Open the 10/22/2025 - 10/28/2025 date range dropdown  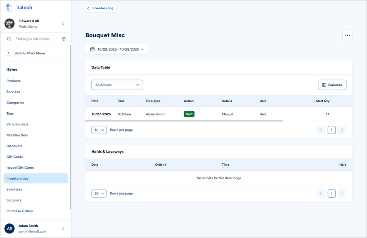(116, 50)
